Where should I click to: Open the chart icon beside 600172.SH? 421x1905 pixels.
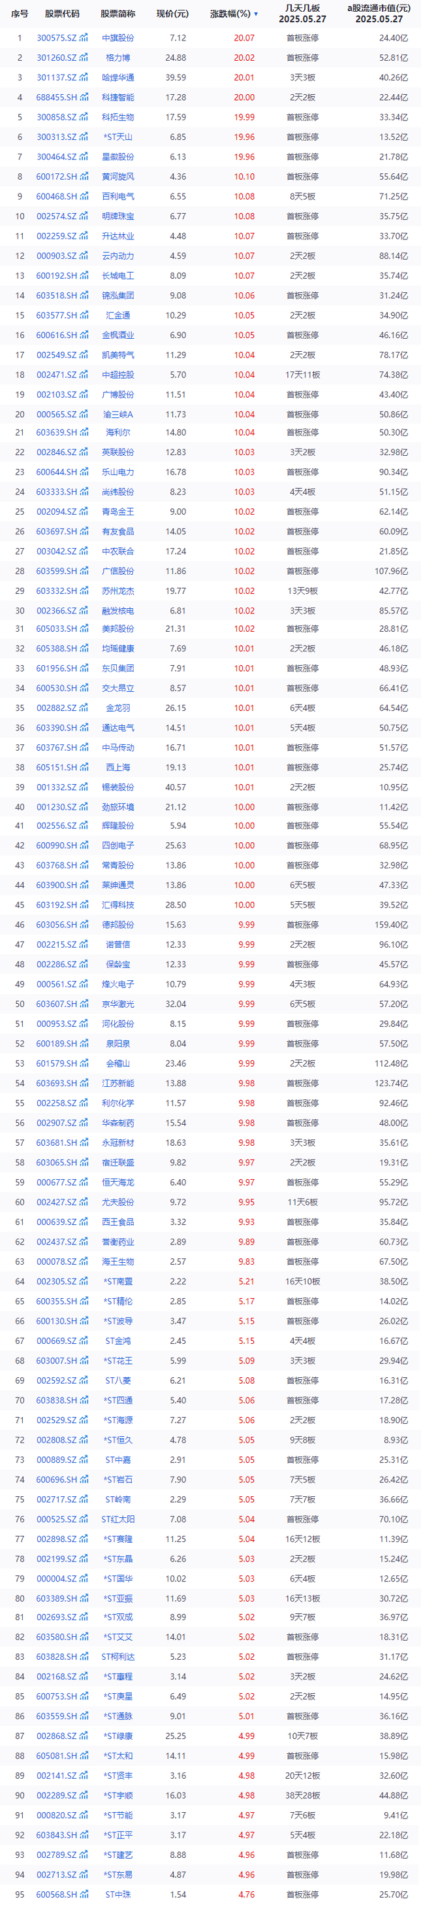(x=84, y=177)
